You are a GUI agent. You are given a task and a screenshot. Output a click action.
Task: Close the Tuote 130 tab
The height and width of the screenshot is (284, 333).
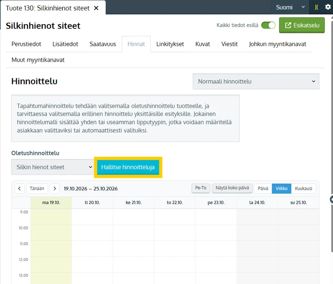click(x=96, y=8)
